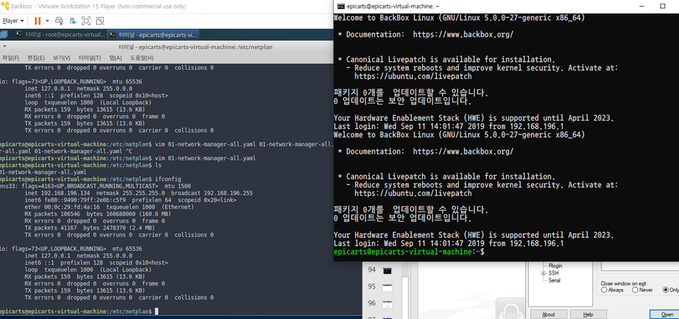Open the terminal window menu triangle
The image size is (679, 319).
click(x=4, y=47)
